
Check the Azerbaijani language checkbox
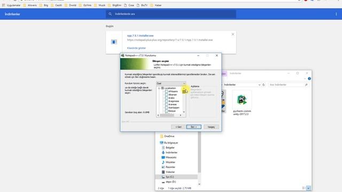(x=166, y=108)
